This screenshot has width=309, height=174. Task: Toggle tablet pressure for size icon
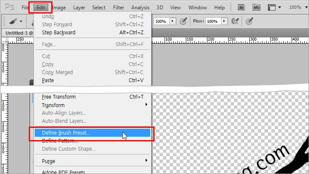250,21
